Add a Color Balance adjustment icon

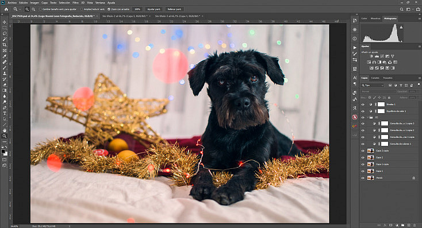tap(374, 62)
